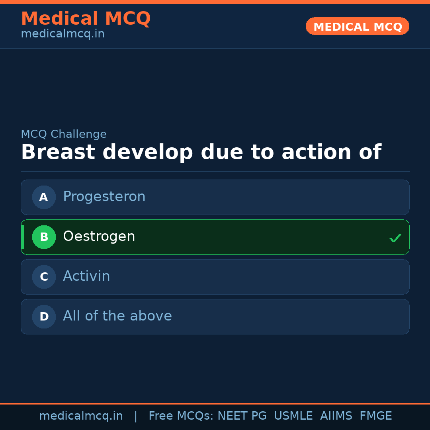Select the Progesteron answer option
430x430 pixels.
[215, 197]
